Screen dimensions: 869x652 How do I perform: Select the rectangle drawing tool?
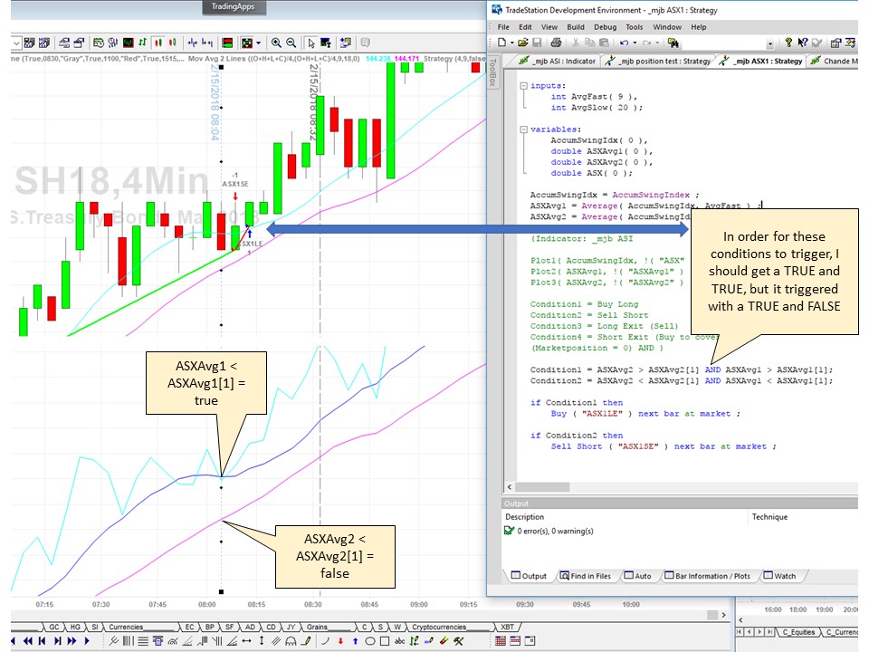[x=384, y=641]
